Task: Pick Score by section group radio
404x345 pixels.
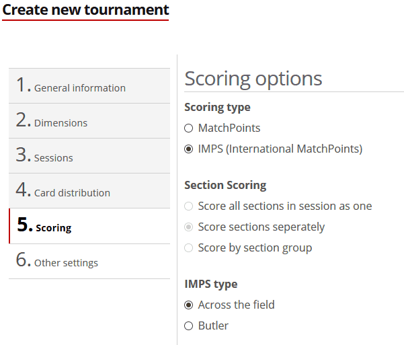Action: [x=189, y=247]
